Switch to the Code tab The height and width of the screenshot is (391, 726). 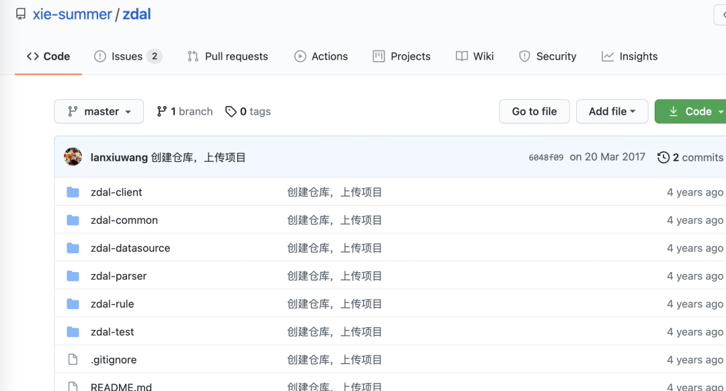click(48, 56)
